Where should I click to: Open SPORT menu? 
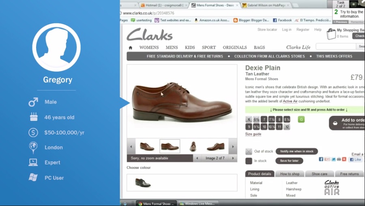[209, 48]
